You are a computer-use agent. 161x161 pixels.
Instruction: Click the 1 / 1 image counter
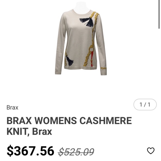click(145, 105)
